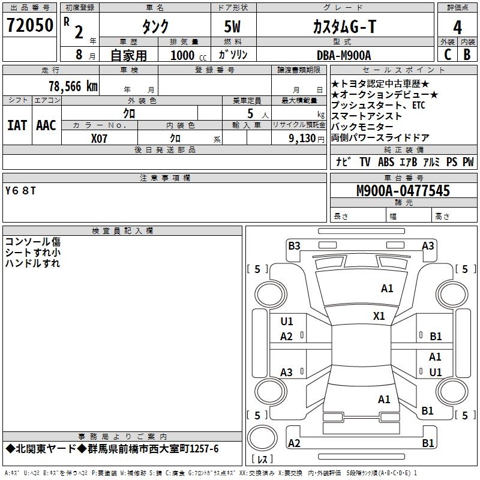Click the notice code "Y68T"

[x=20, y=191]
